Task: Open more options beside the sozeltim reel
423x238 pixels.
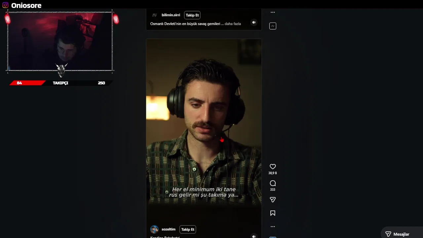Action: tap(273, 227)
